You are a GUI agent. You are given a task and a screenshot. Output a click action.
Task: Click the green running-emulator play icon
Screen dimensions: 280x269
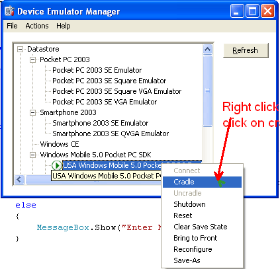click(x=57, y=165)
